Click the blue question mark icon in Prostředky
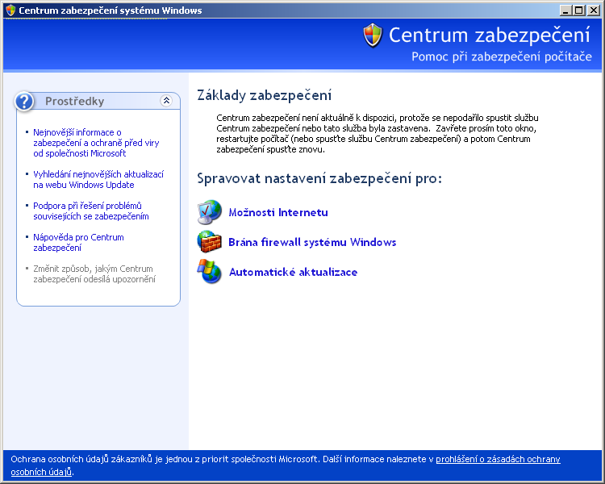 [25, 101]
